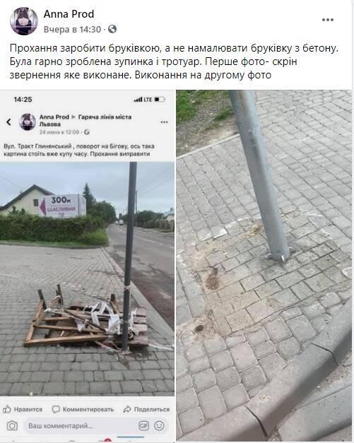
Task: Click the inner post globe privacy icon
Action: pyautogui.click(x=87, y=132)
